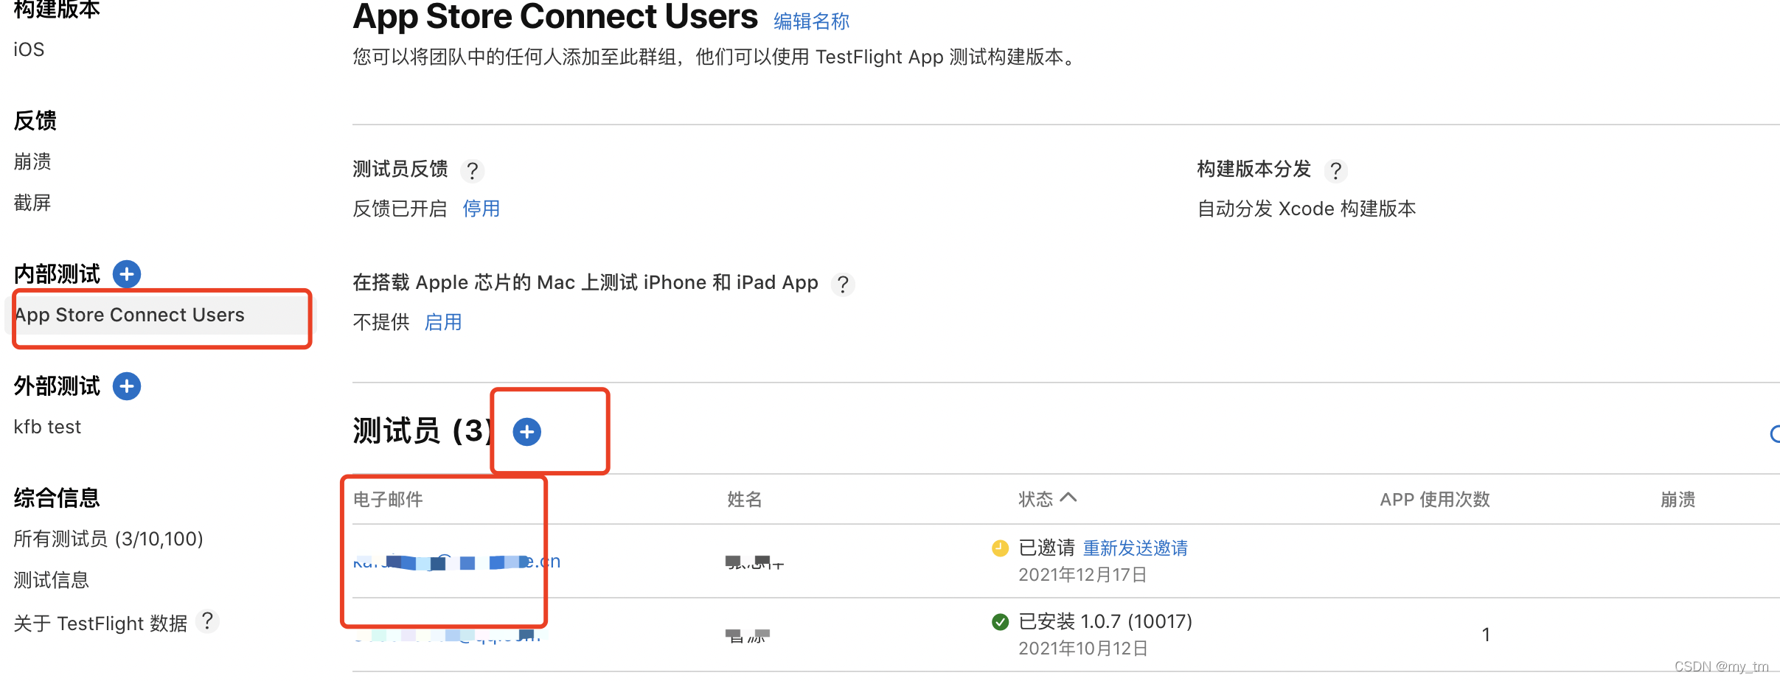Sort table by 状态 arrow
Viewport: 1780px width, 681px height.
1068,498
